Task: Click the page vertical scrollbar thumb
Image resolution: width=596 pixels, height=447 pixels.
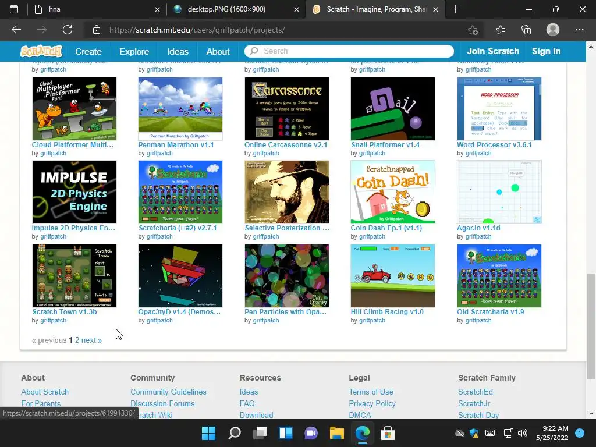Action: 591,326
